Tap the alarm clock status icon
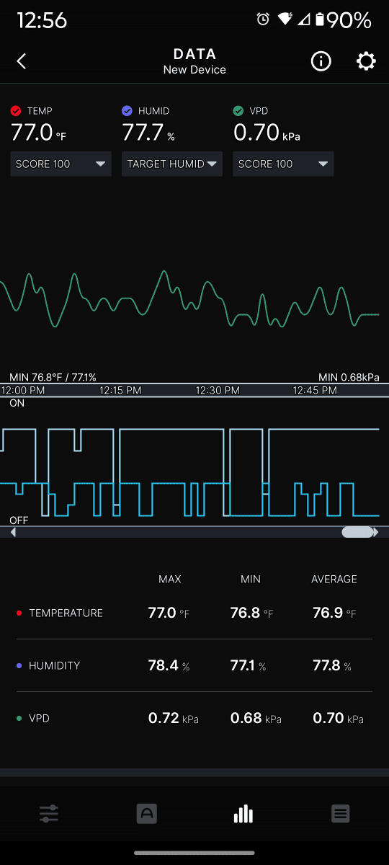The image size is (389, 865). click(264, 20)
